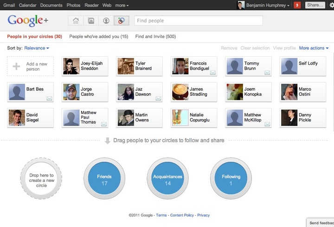Click Jorge Castro's profile photo

click(x=71, y=92)
